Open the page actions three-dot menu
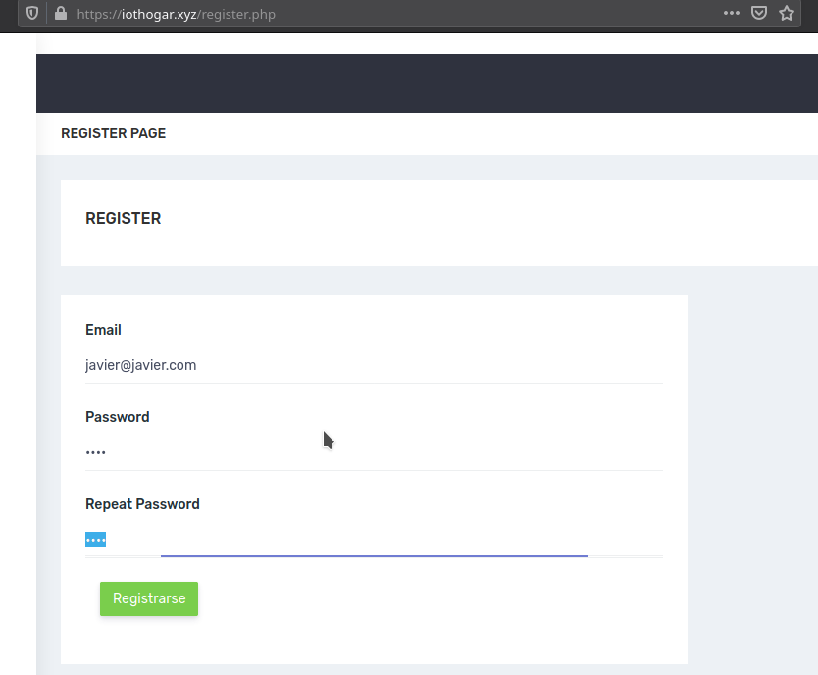The image size is (818, 675). click(x=731, y=14)
